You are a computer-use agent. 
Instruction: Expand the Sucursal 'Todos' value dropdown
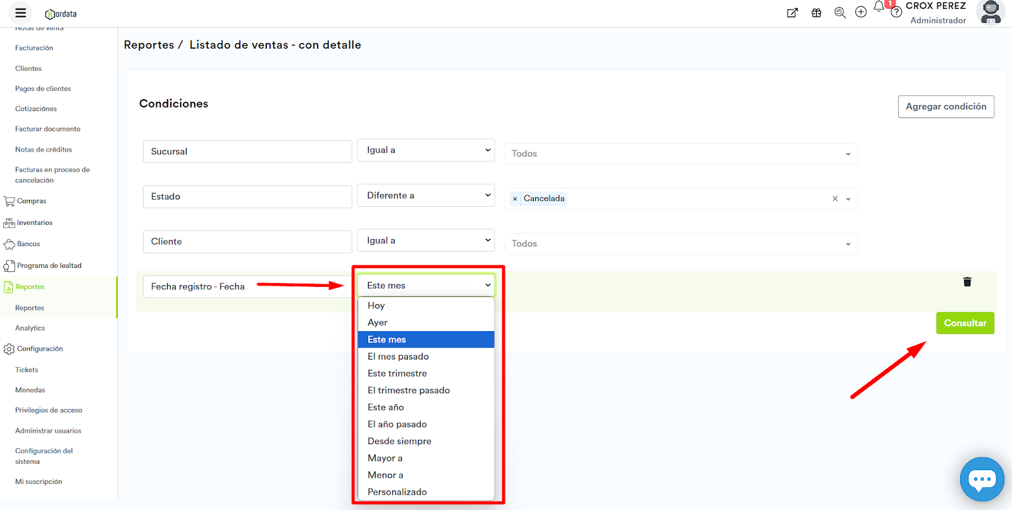(681, 154)
